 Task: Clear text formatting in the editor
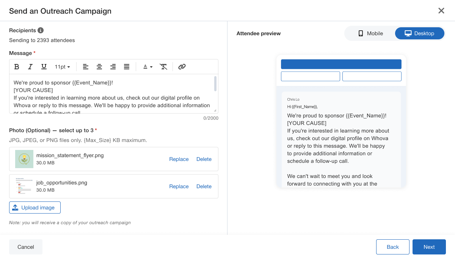[x=163, y=67]
